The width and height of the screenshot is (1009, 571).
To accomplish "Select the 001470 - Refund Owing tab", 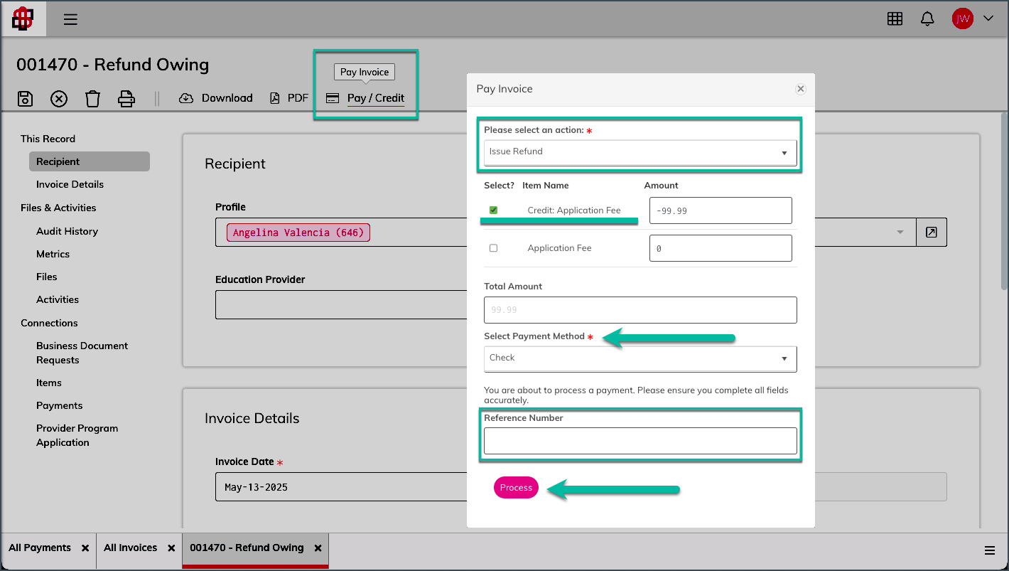I will [247, 548].
